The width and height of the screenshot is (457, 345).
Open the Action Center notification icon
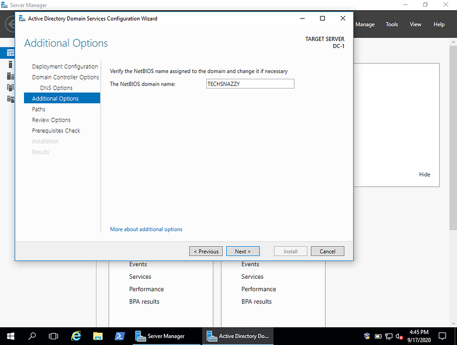click(442, 336)
